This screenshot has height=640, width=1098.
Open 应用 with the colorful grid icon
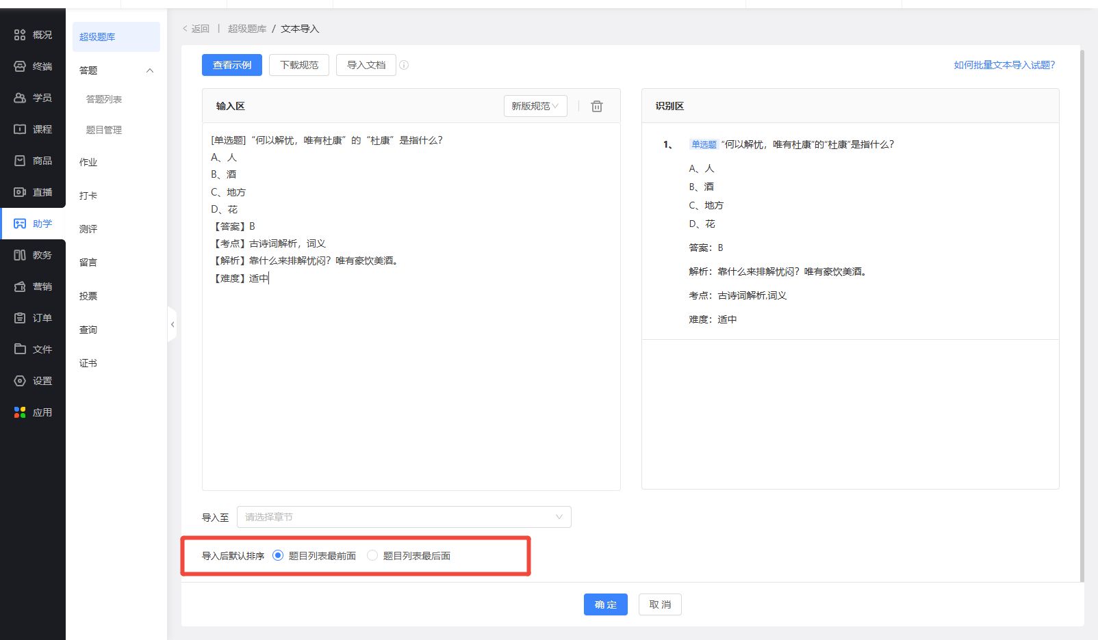tap(33, 412)
